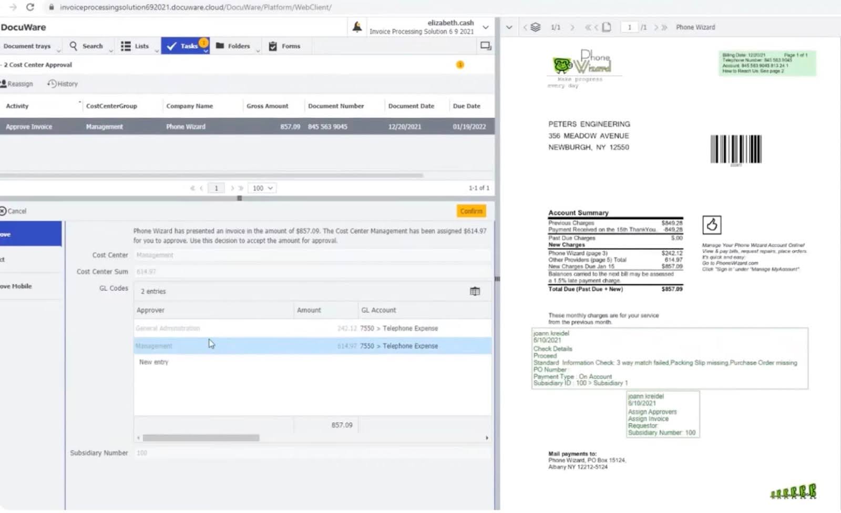841x513 pixels.
Task: Click the layers icon in the document viewer toolbar
Action: (x=535, y=27)
